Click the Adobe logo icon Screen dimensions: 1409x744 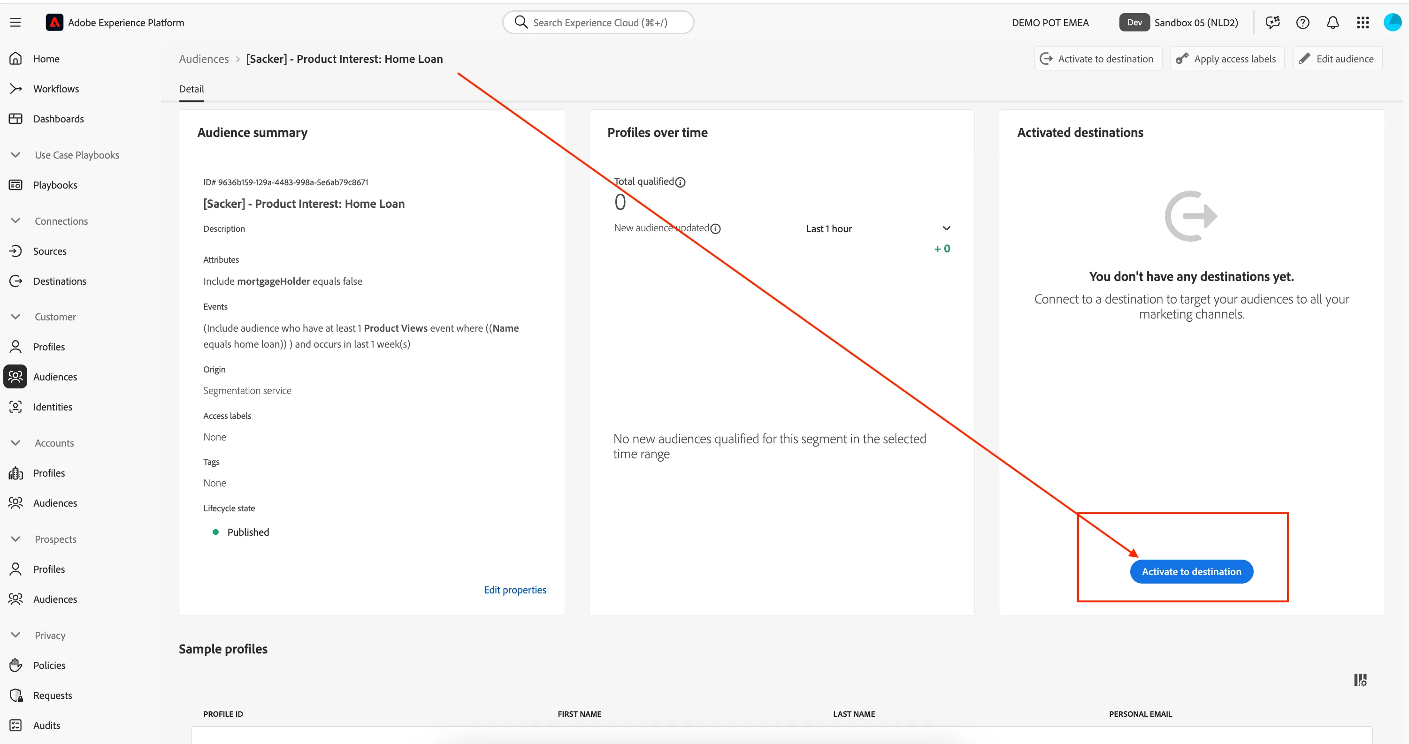point(54,23)
